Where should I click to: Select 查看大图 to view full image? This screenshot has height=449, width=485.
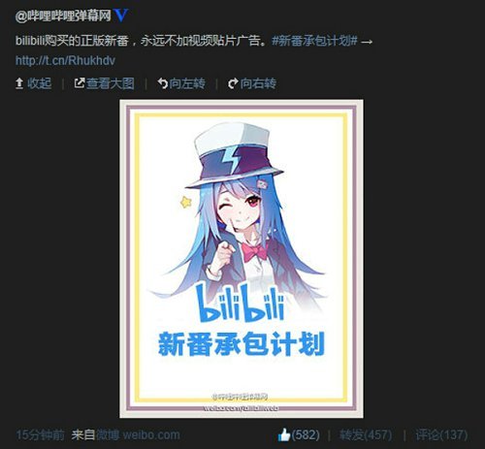coord(111,83)
